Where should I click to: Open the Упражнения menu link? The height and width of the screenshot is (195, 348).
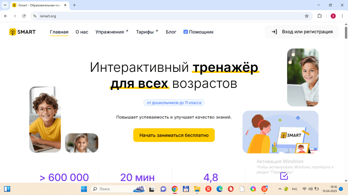click(x=112, y=32)
